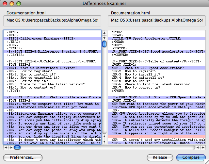Click the blue vertical scrollbar thumb

(x=104, y=44)
